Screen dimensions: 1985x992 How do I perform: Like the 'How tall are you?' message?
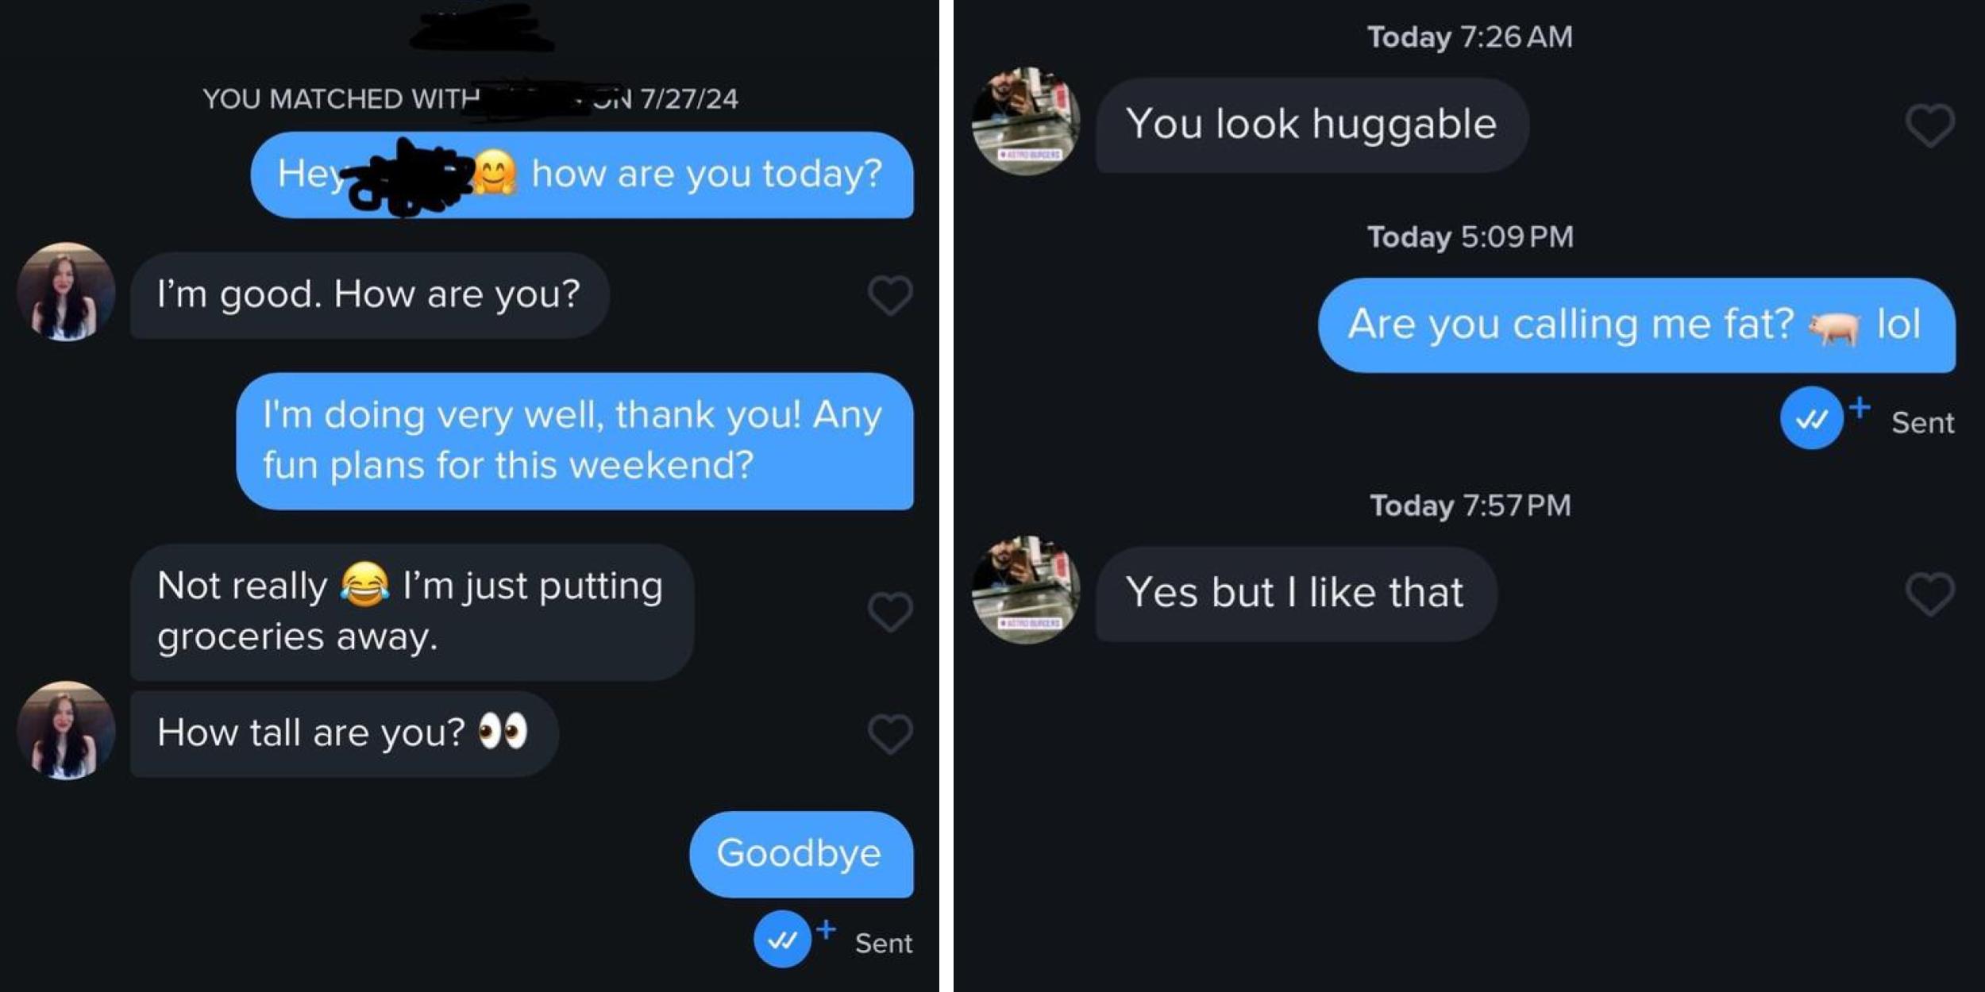891,732
